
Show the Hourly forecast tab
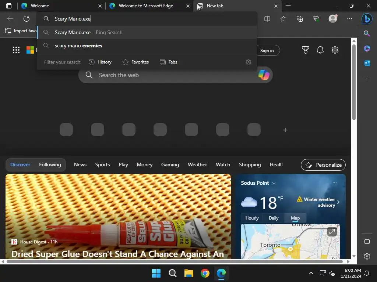tap(252, 218)
